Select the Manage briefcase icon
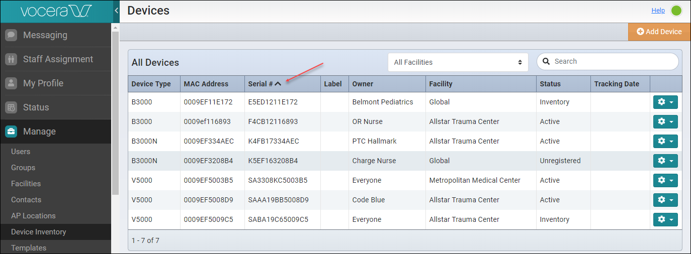Image resolution: width=691 pixels, height=254 pixels. 11,132
